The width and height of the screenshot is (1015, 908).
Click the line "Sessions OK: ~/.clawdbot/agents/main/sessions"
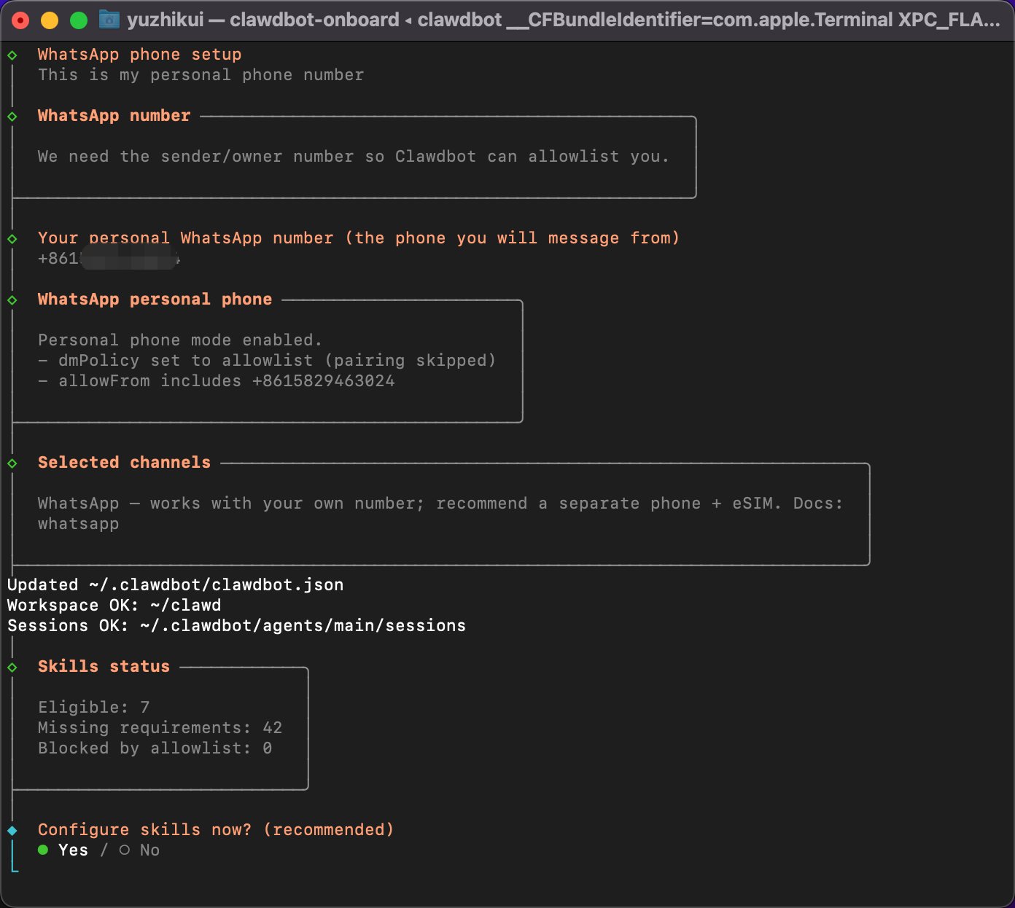236,626
